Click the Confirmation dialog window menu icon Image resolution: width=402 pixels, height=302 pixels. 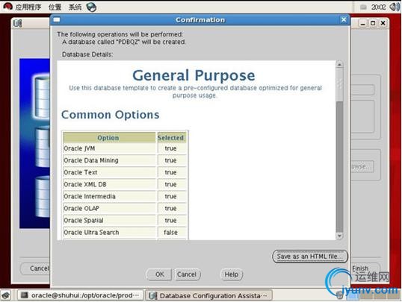pyautogui.click(x=57, y=19)
